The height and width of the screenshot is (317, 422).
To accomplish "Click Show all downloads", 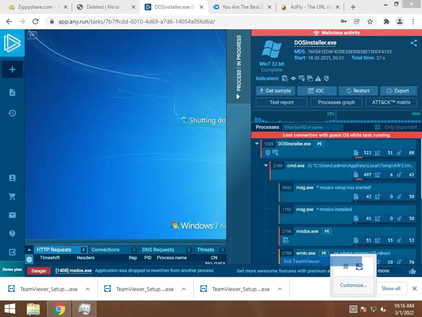I will point(391,289).
